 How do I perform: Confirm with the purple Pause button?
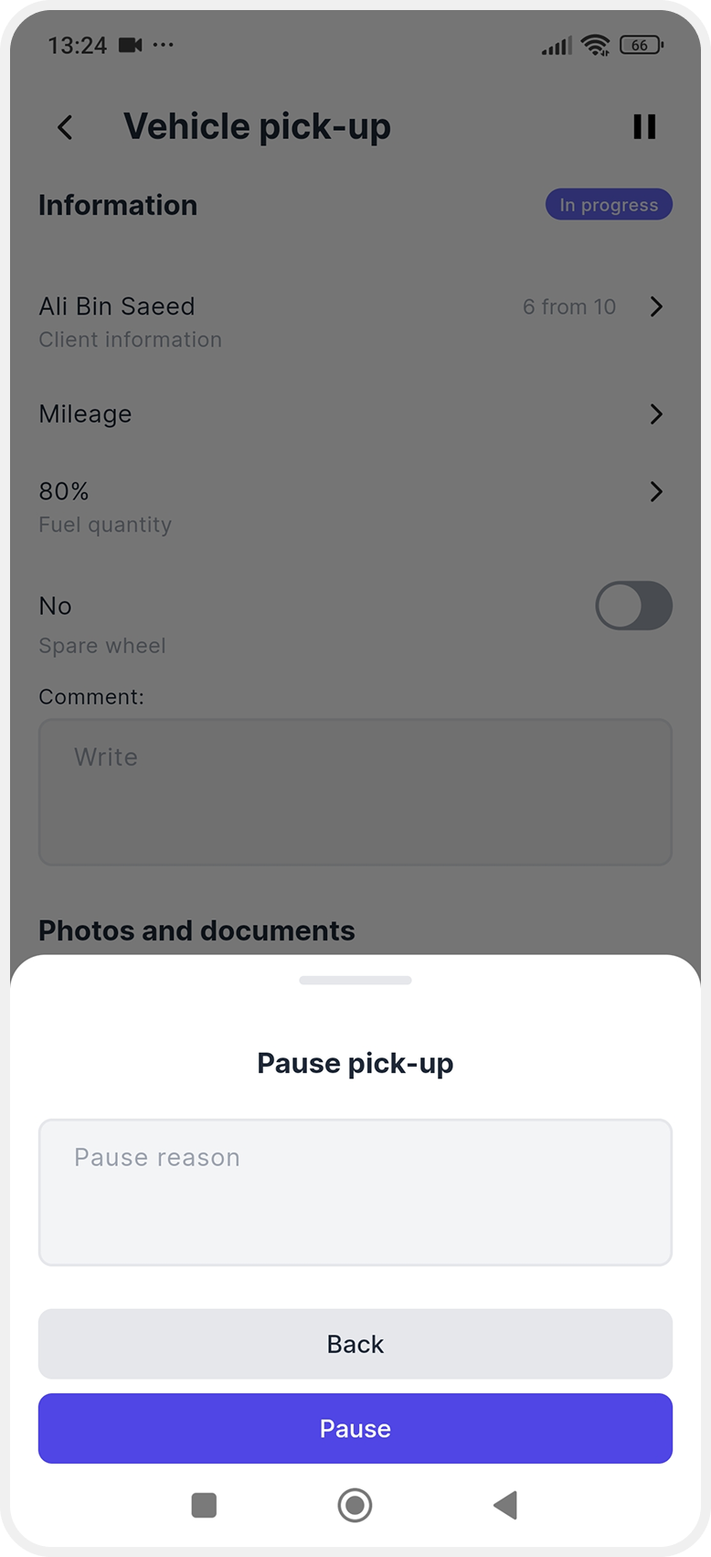tap(355, 1428)
